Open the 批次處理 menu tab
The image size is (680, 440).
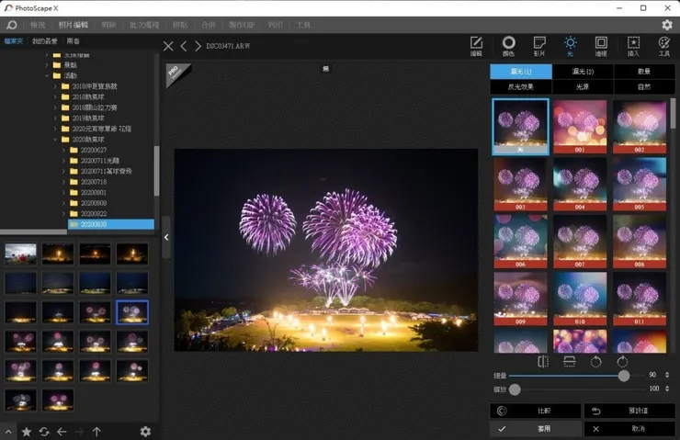pyautogui.click(x=142, y=25)
